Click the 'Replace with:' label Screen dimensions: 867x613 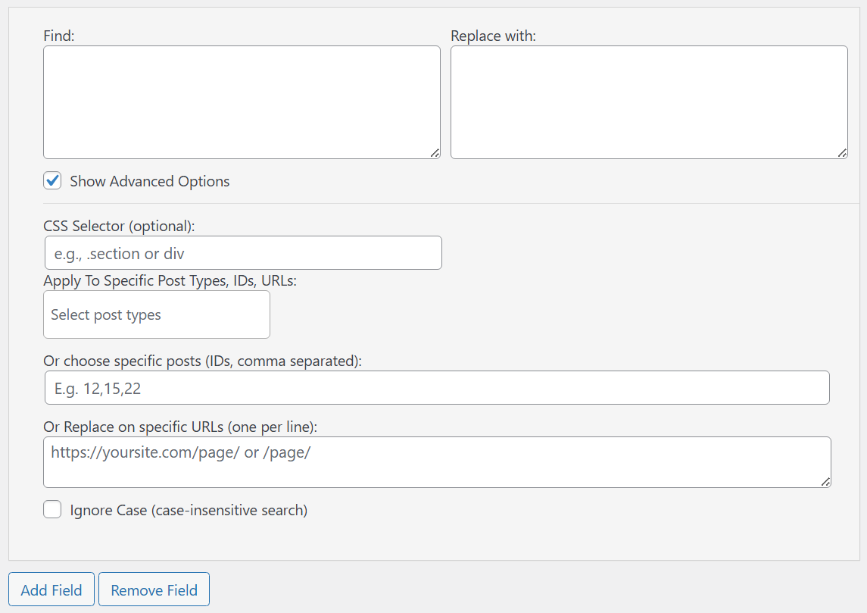coord(493,36)
